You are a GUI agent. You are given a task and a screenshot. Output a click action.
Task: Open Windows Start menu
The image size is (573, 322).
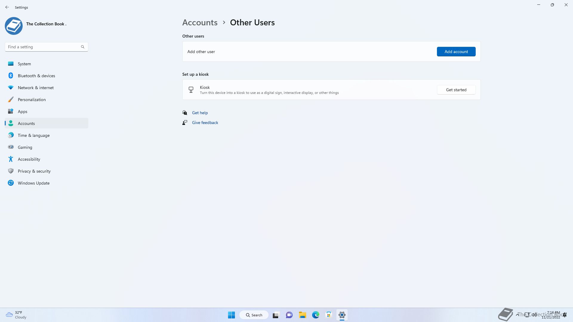pyautogui.click(x=231, y=315)
